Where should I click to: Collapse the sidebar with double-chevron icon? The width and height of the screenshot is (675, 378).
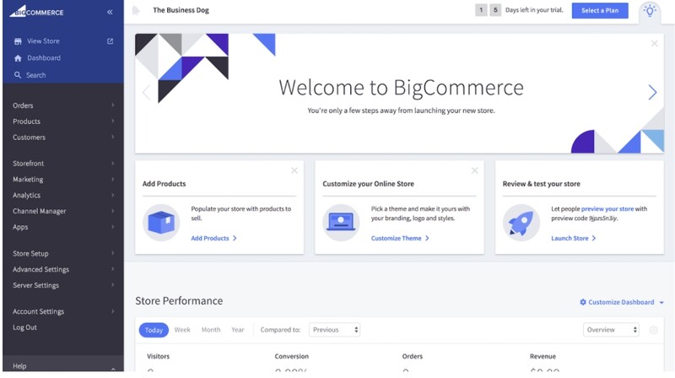(x=110, y=12)
